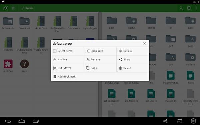Click the FX app logo
The height and width of the screenshot is (125, 200).
point(5,8)
